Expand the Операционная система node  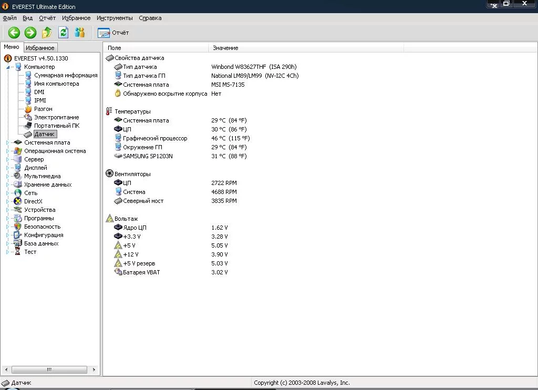(x=8, y=151)
